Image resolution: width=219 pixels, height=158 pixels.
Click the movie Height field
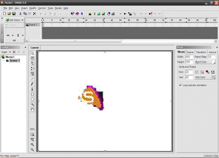click(189, 62)
